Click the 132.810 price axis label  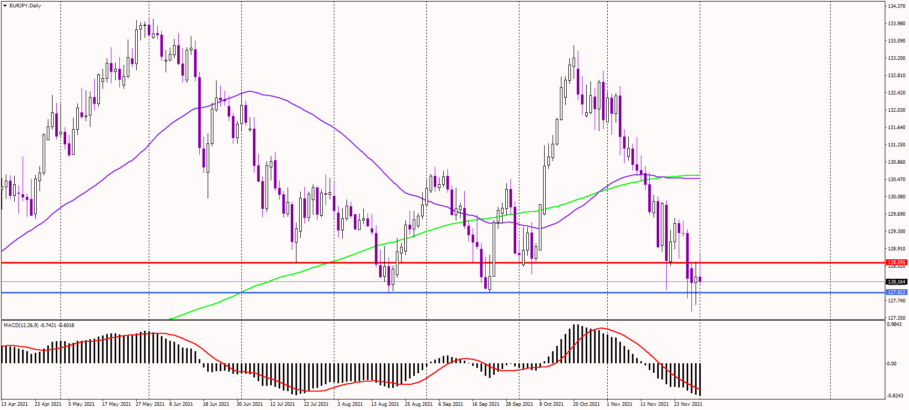pyautogui.click(x=896, y=76)
